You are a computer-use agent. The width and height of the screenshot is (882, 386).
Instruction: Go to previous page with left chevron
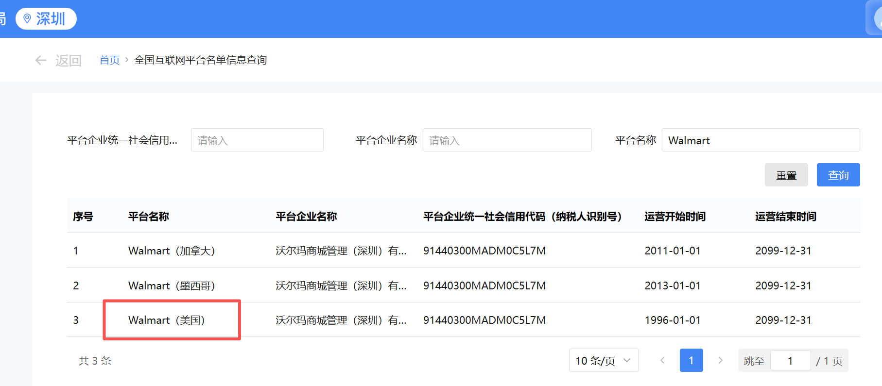click(x=662, y=360)
